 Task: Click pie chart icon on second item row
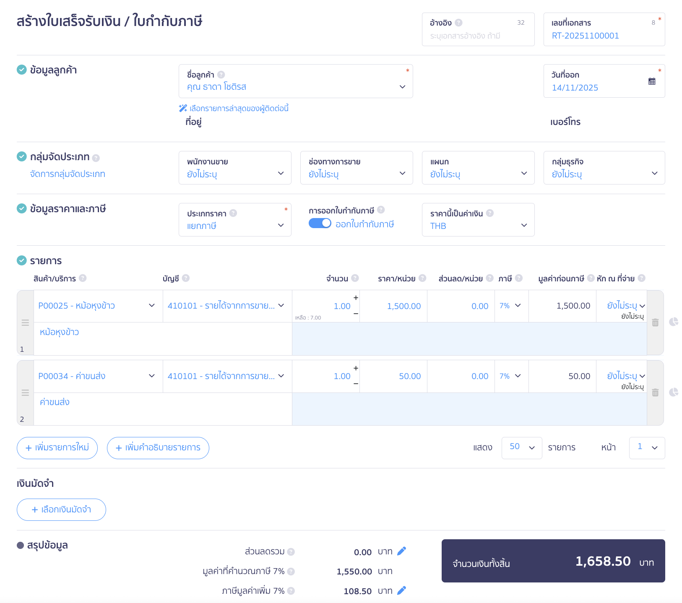point(674,392)
